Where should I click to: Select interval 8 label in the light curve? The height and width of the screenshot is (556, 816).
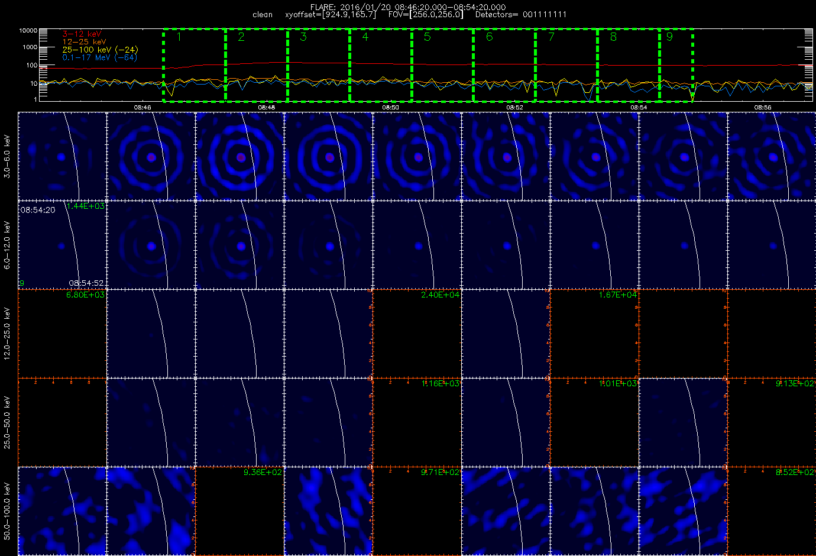click(x=614, y=37)
